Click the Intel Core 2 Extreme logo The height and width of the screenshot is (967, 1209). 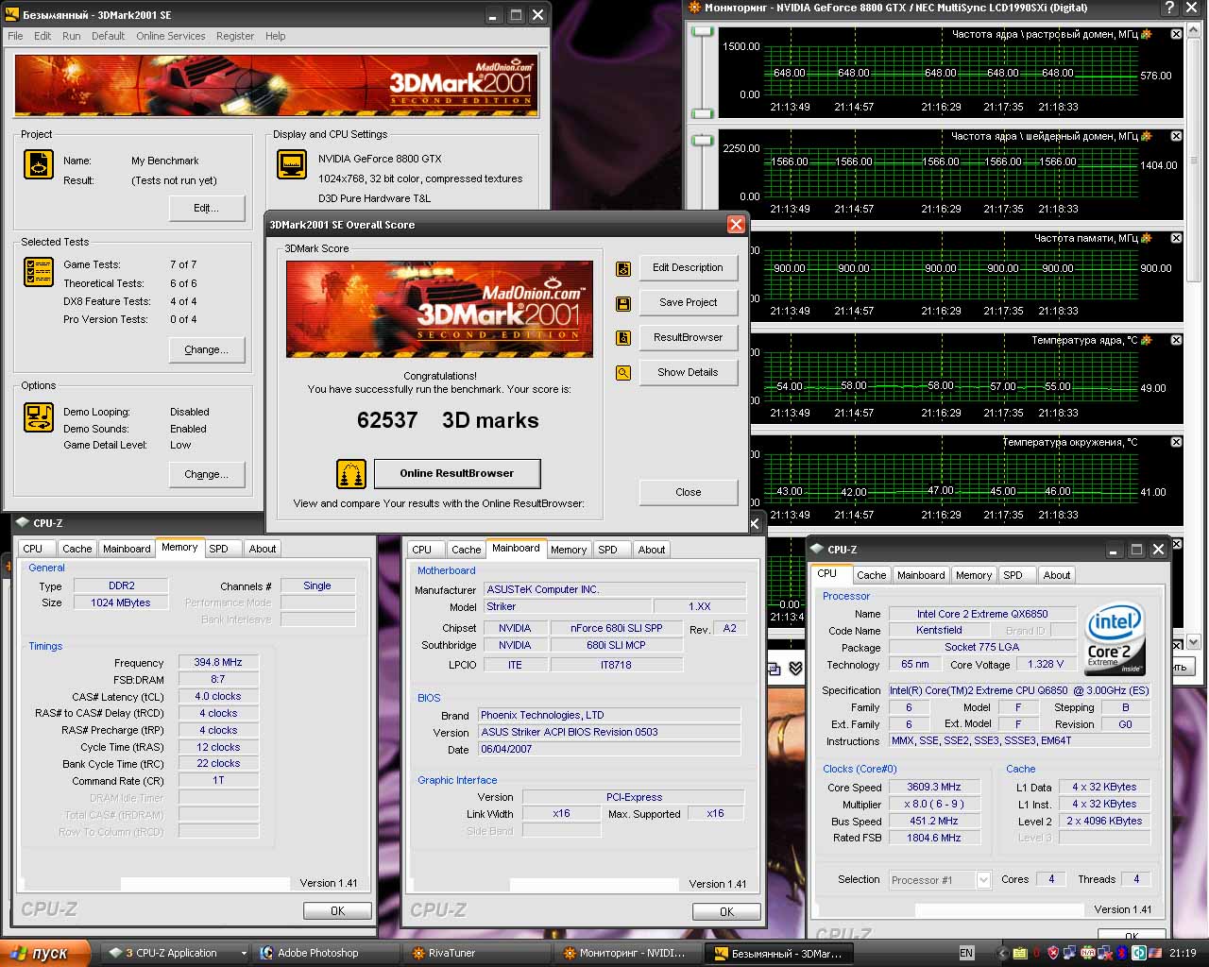click(1115, 638)
